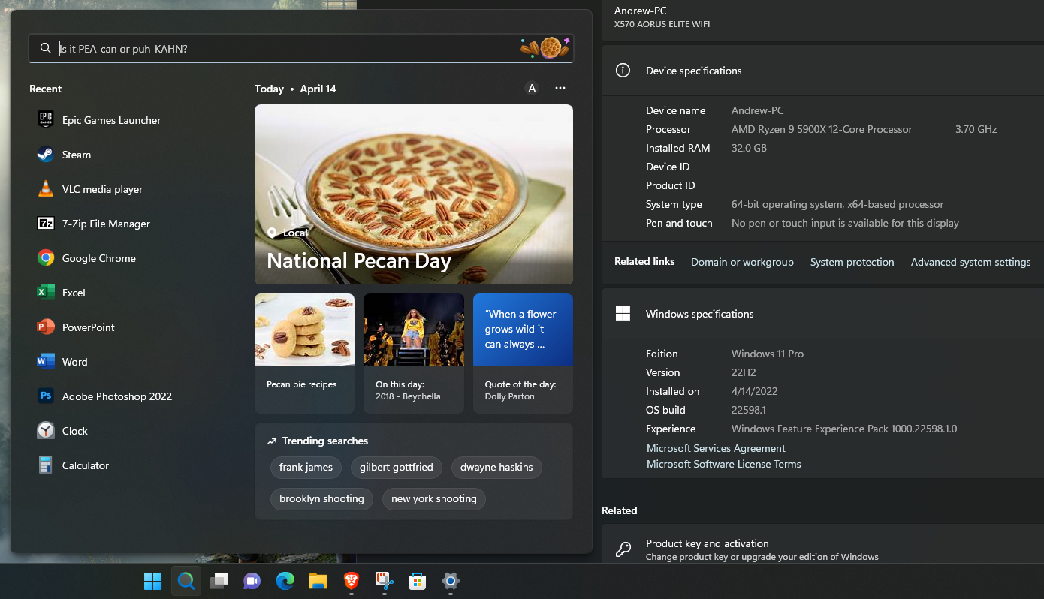
Task: Collapse the Windows specifications section header
Action: 823,314
